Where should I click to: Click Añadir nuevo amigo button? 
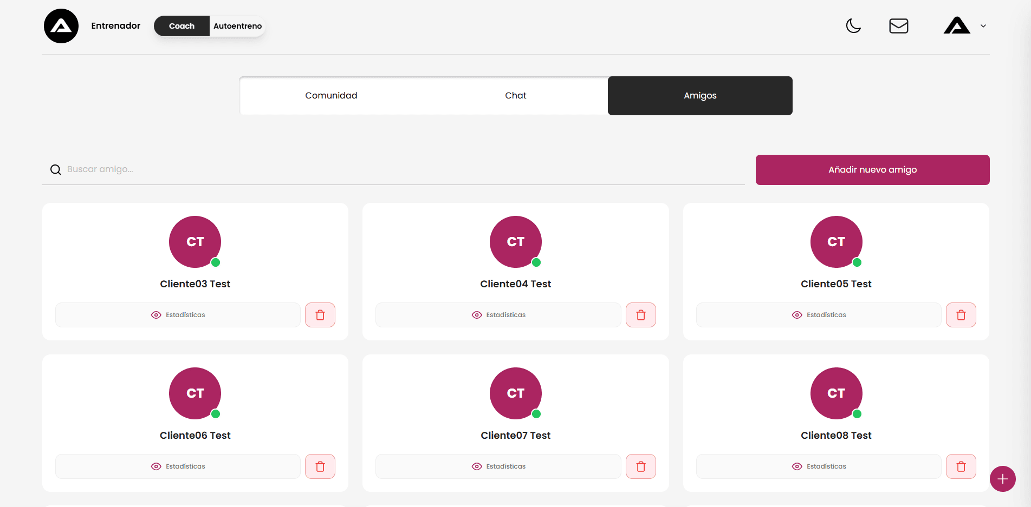[872, 170]
